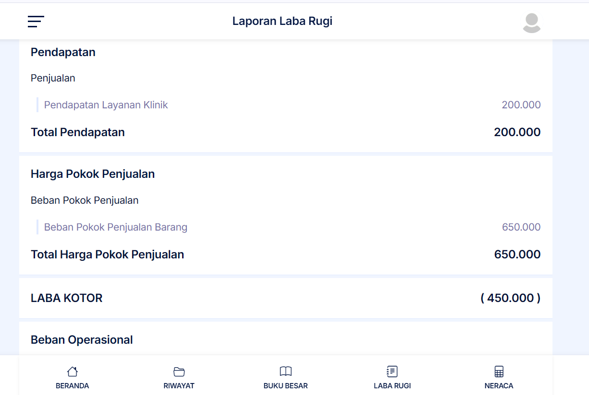Image resolution: width=589 pixels, height=395 pixels.
Task: Click the Beban Pokok Penjualan subcategory
Action: [85, 200]
